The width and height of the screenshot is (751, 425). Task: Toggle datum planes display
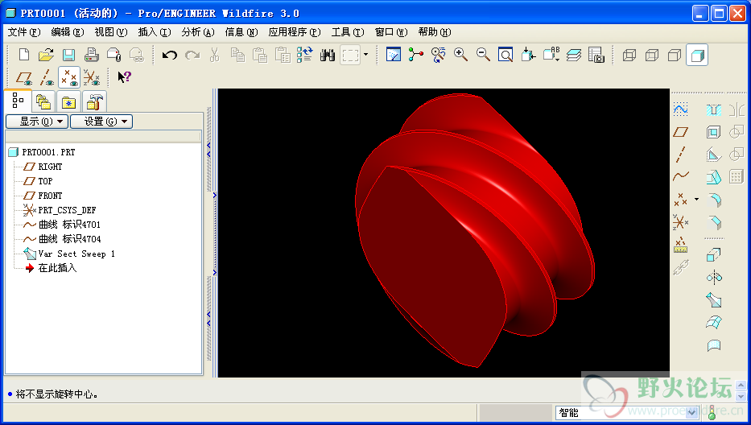click(24, 77)
